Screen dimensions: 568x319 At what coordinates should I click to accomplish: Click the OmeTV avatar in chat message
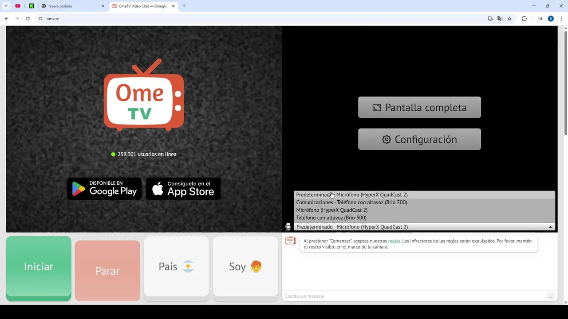point(290,241)
